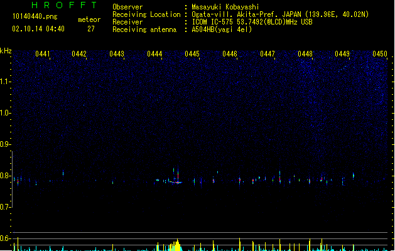Click the 0449 time marker

pos(342,54)
